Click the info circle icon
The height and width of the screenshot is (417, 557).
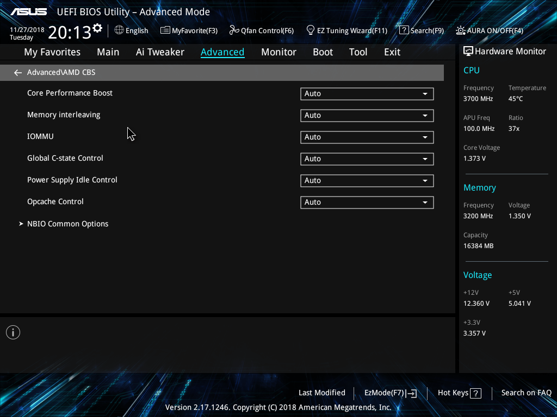click(x=13, y=332)
